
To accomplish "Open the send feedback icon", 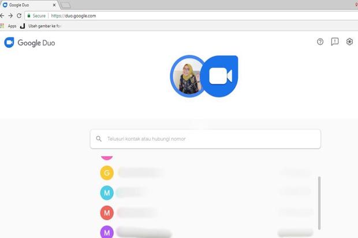I will (x=335, y=41).
